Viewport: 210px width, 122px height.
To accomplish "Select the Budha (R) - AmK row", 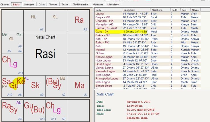I will 148,28.
